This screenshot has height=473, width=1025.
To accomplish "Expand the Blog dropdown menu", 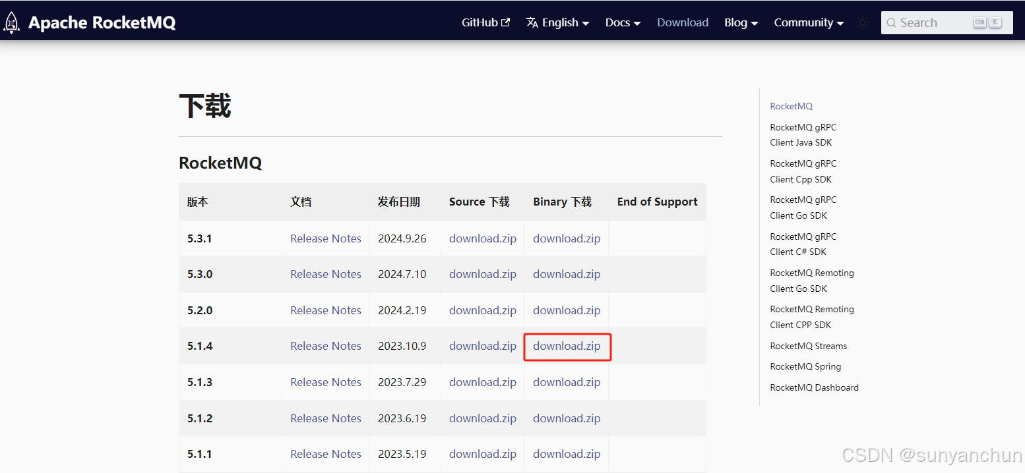I will coord(741,22).
